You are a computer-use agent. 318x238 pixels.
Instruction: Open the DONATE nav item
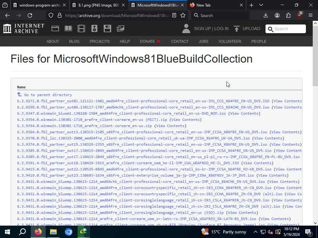pyautogui.click(x=150, y=42)
